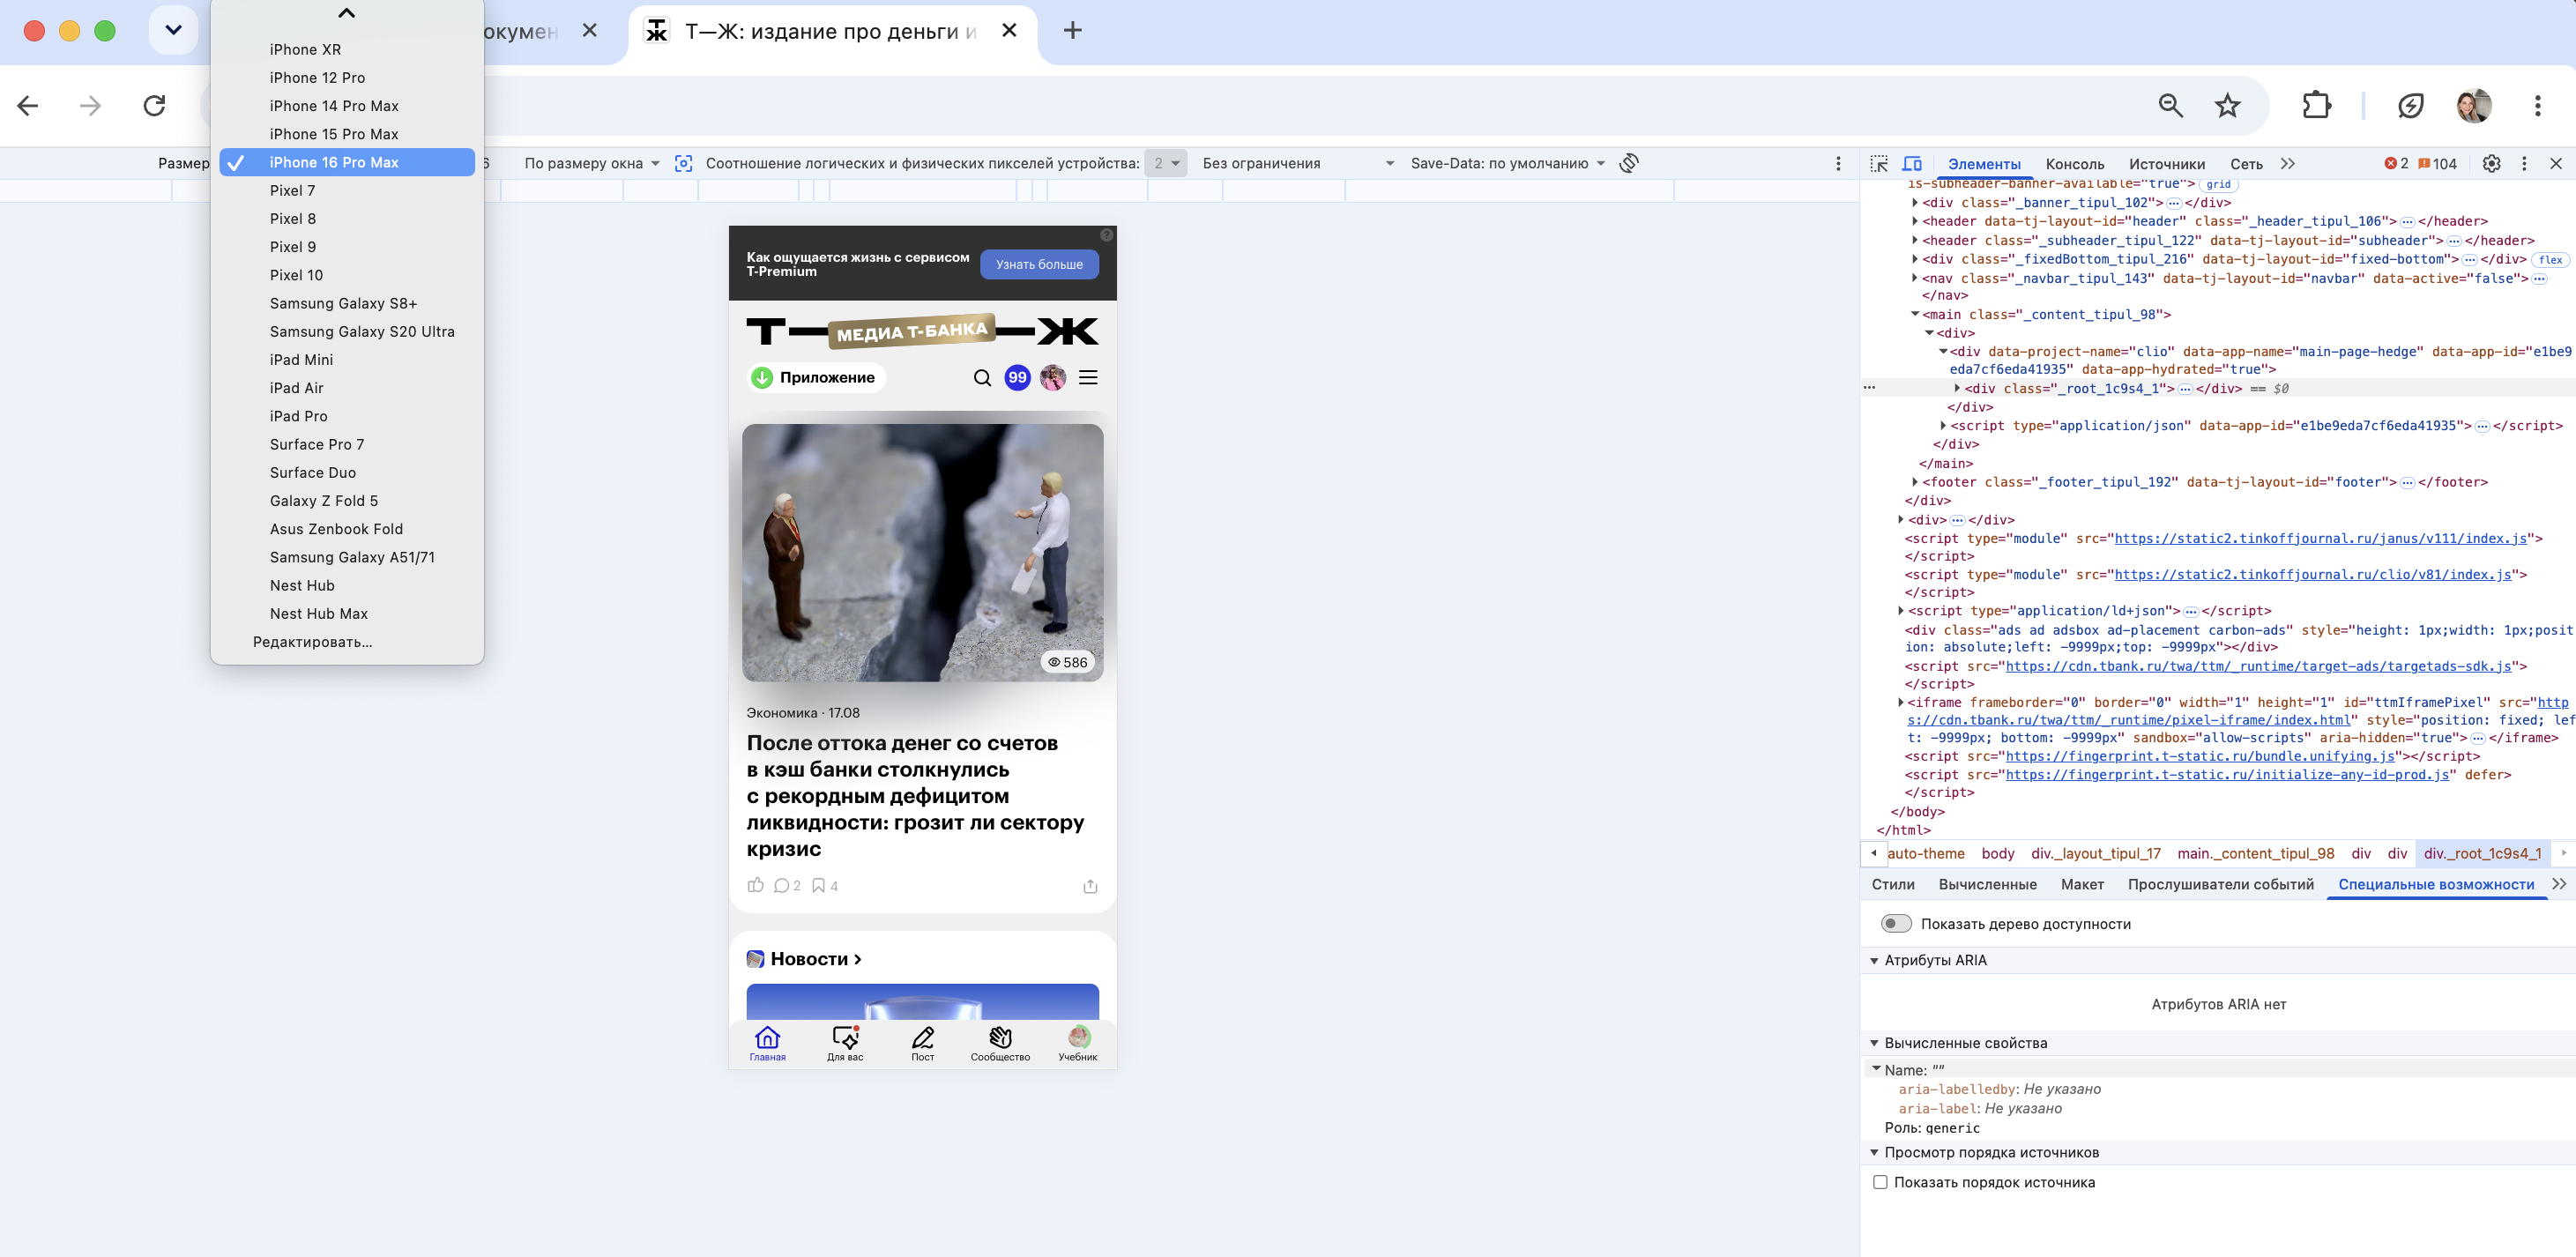Open device toolbar more options
Screen dimensions: 2576x1257
coord(1838,163)
